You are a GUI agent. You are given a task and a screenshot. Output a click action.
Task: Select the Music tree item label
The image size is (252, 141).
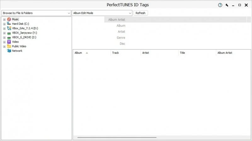15,19
